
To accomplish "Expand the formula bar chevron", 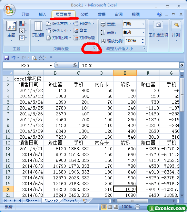I will click(182, 65).
